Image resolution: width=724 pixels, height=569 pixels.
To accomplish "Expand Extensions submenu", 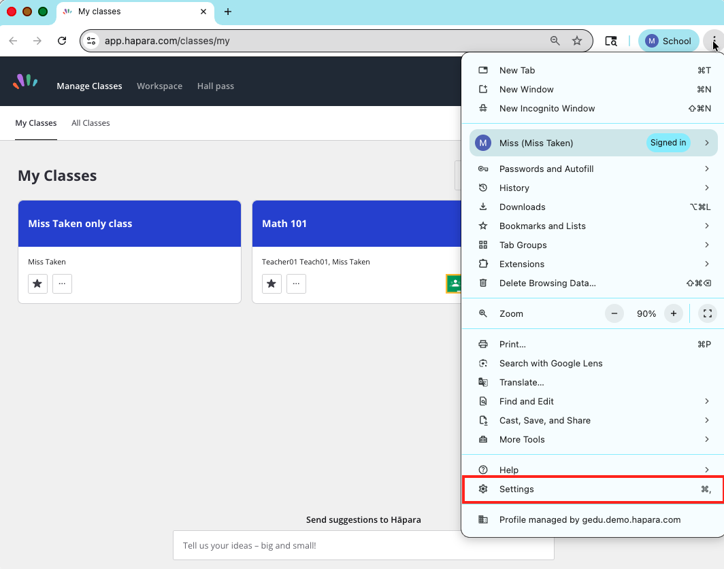I will coord(593,264).
